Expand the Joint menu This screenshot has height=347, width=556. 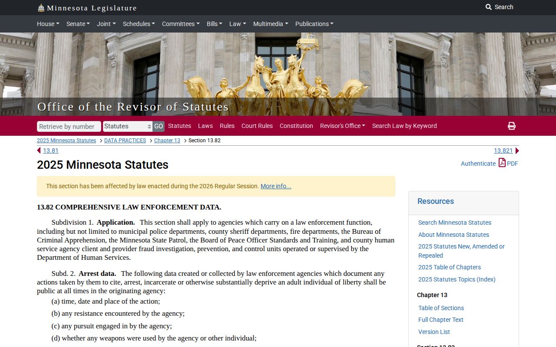point(106,24)
